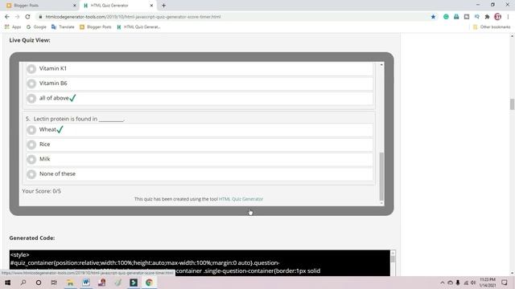Click the quiz view scrollbar thumb
Screen dimensions: 515x289
381,177
